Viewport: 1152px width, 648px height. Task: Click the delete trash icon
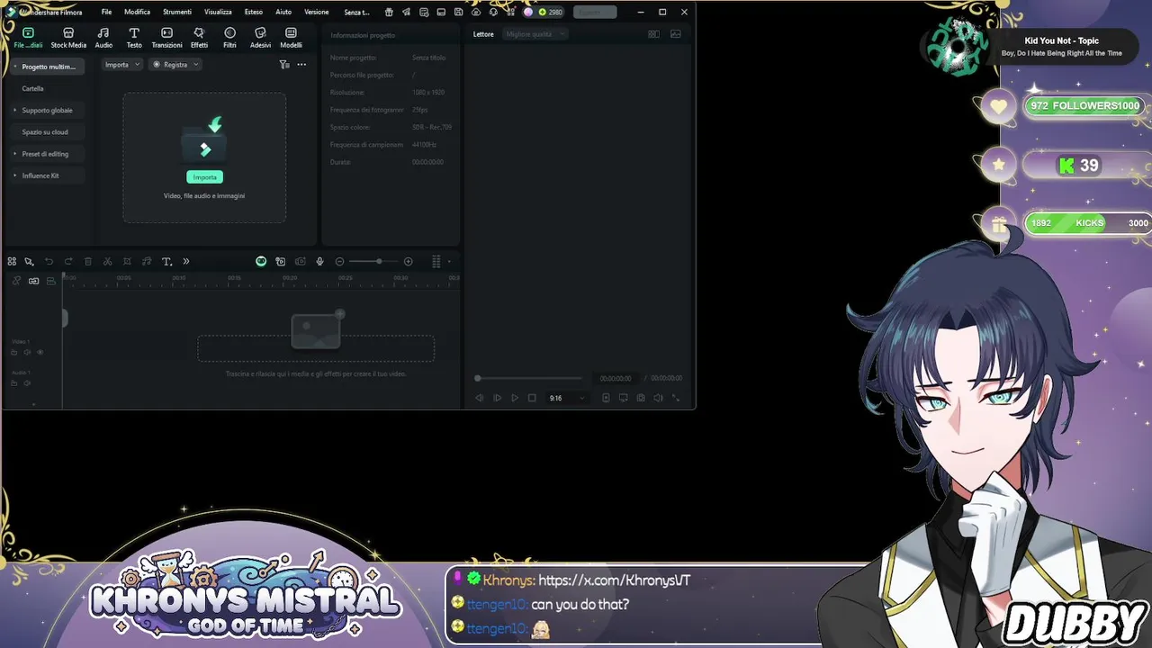[x=88, y=261]
